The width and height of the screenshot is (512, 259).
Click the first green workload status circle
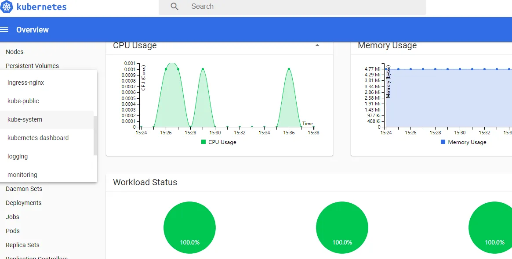(190, 228)
